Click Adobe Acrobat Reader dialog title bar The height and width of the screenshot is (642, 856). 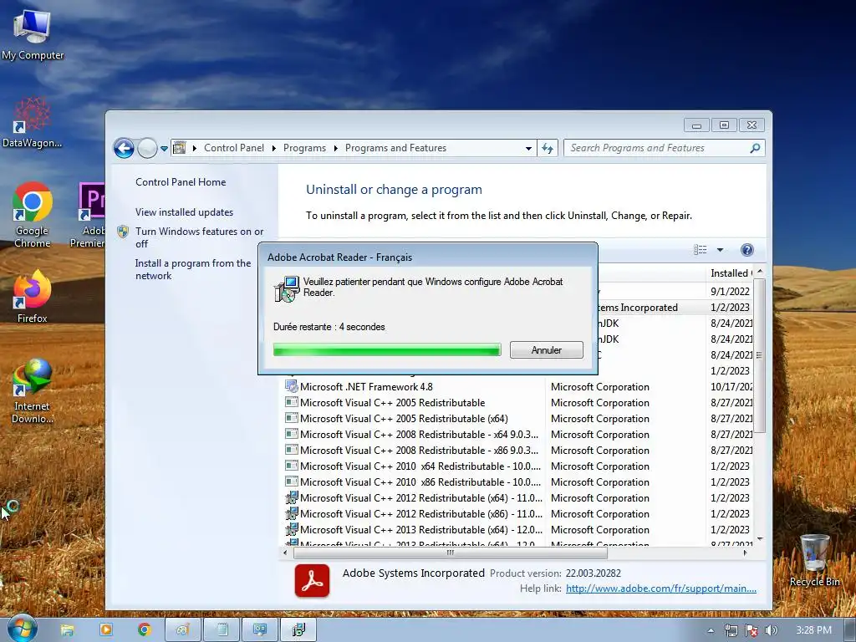click(x=427, y=257)
